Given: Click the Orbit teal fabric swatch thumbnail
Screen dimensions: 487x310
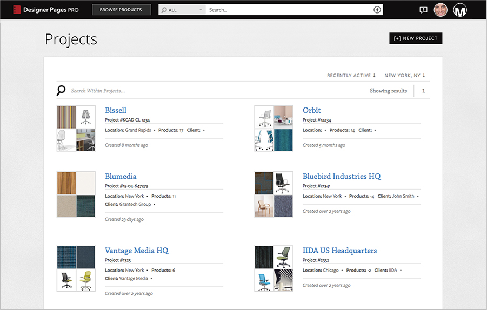Looking at the screenshot, I should coord(283,140).
